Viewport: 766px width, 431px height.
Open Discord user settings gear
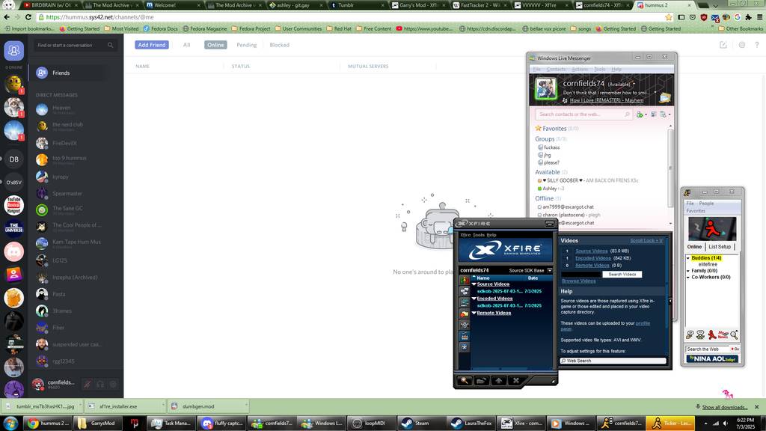pyautogui.click(x=113, y=385)
